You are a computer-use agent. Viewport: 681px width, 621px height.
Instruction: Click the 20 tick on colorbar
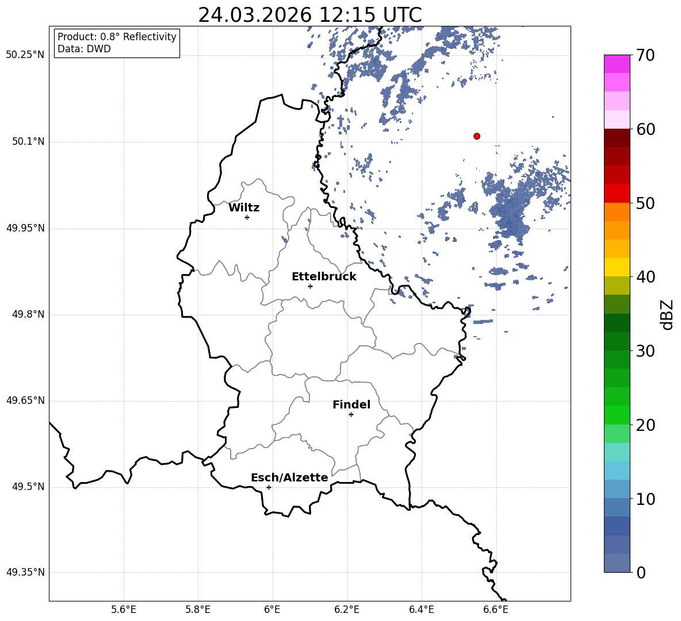[x=645, y=425]
